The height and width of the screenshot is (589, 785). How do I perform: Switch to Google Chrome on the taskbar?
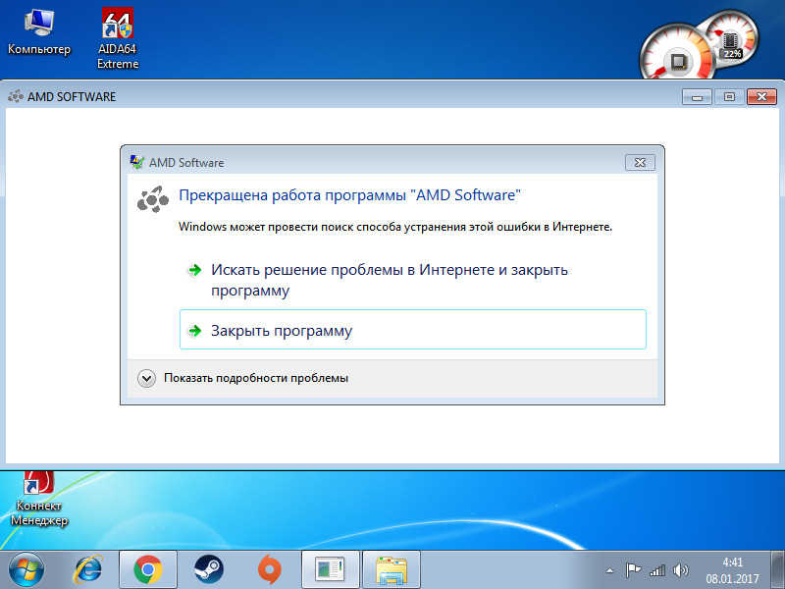tap(148, 570)
